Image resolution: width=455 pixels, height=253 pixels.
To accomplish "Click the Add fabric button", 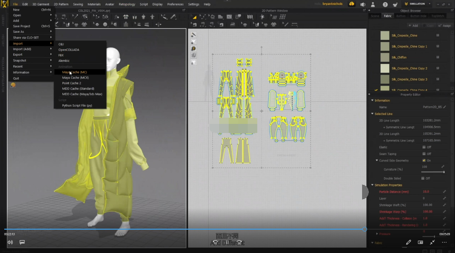I will coord(414,26).
